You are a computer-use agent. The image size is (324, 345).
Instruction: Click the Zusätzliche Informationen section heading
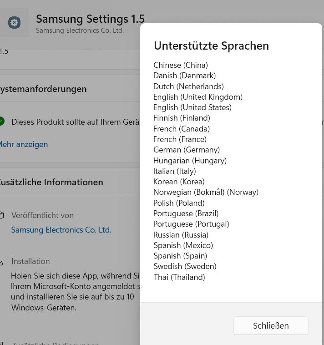tap(51, 182)
